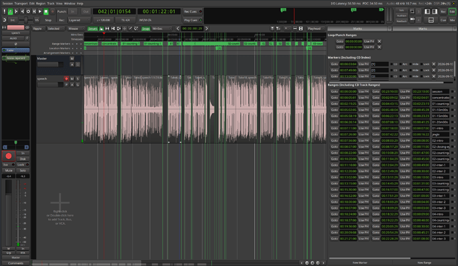Toggle Rec Cues button
The image size is (458, 266).
pos(192,12)
